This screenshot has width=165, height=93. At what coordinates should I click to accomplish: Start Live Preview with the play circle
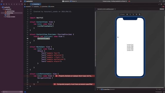(127, 14)
